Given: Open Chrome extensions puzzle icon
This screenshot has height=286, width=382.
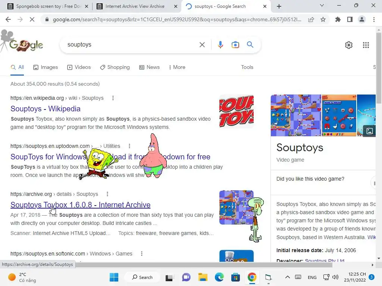Looking at the screenshot, I should tap(338, 19).
